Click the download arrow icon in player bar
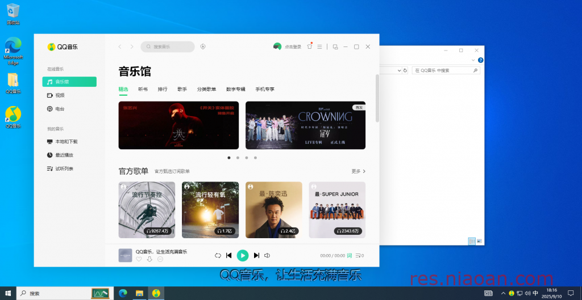 (149, 259)
